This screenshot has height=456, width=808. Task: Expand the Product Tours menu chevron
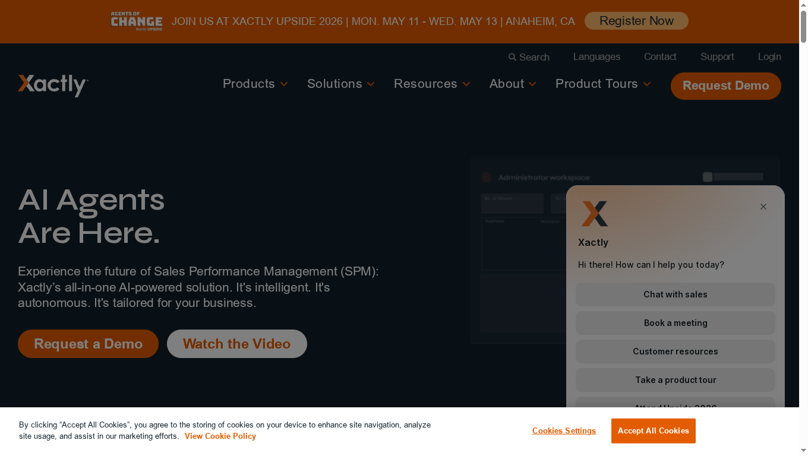pos(647,84)
